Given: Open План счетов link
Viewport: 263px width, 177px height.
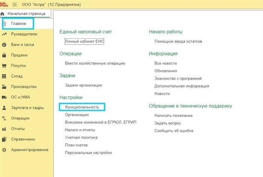Looking at the screenshot, I should pyautogui.click(x=76, y=145).
